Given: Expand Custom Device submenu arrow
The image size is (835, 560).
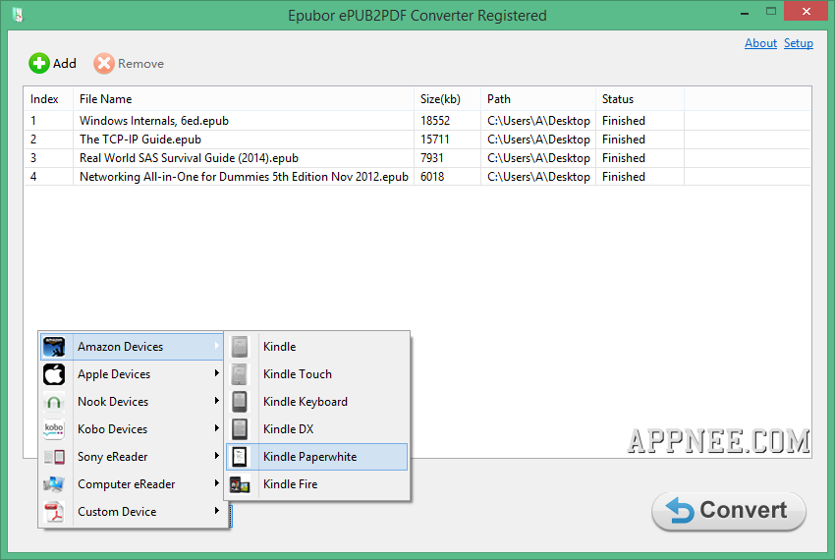Looking at the screenshot, I should [217, 511].
